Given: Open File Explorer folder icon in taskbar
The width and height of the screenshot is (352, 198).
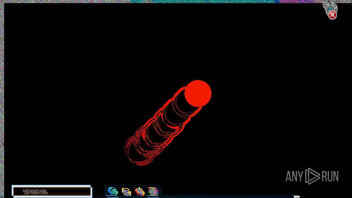Looking at the screenshot, I should 126,191.
